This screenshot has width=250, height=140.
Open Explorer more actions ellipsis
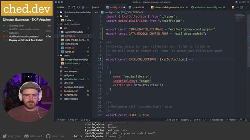(x=88, y=7)
